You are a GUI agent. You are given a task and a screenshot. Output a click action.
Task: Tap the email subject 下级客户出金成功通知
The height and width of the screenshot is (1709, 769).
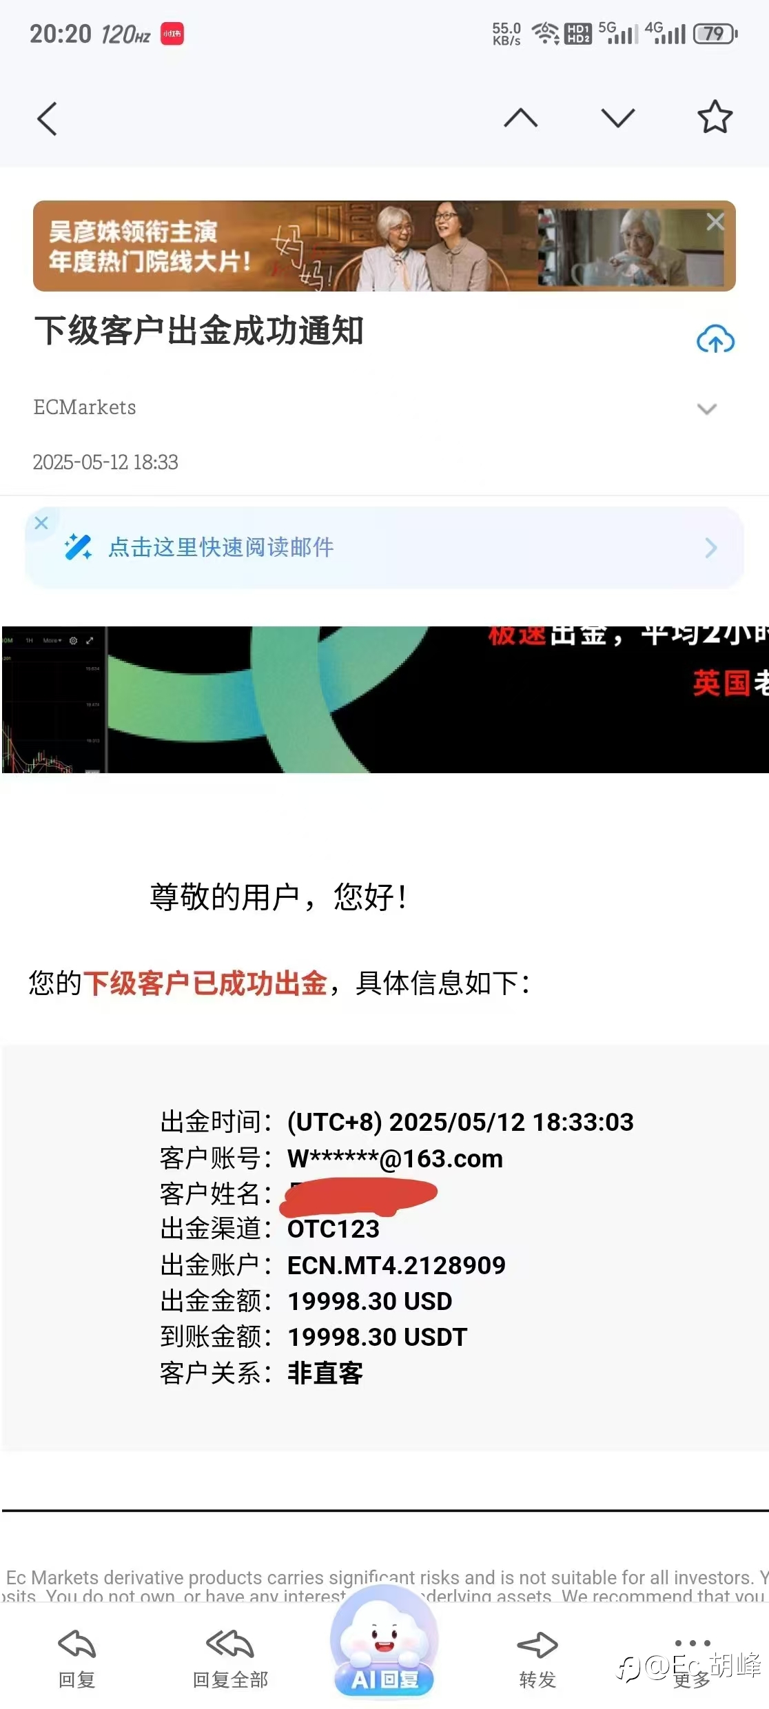(199, 330)
